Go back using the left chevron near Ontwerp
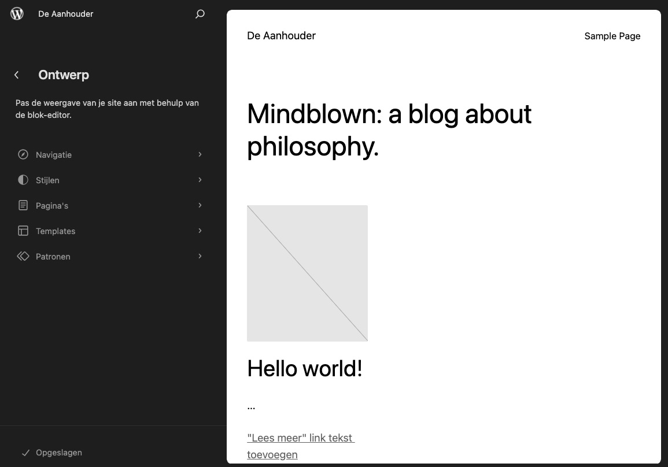 point(16,75)
